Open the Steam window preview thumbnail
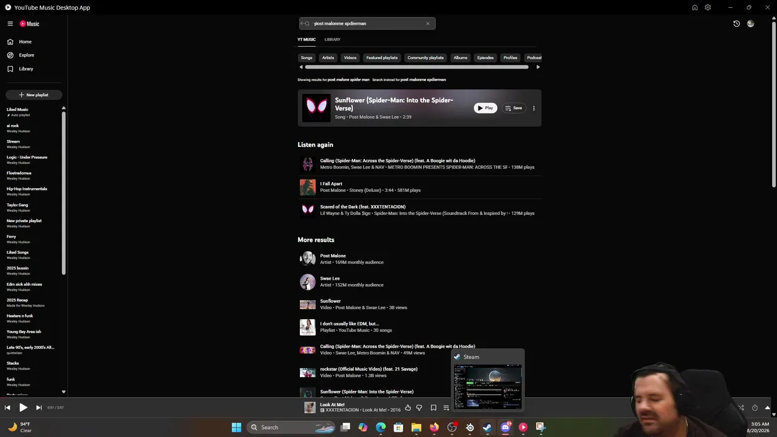This screenshot has height=437, width=777. [x=487, y=387]
